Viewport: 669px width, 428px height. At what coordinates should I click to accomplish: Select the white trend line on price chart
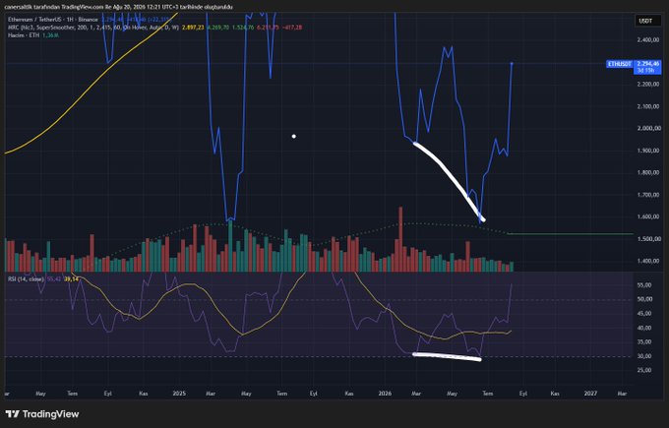[x=454, y=177]
